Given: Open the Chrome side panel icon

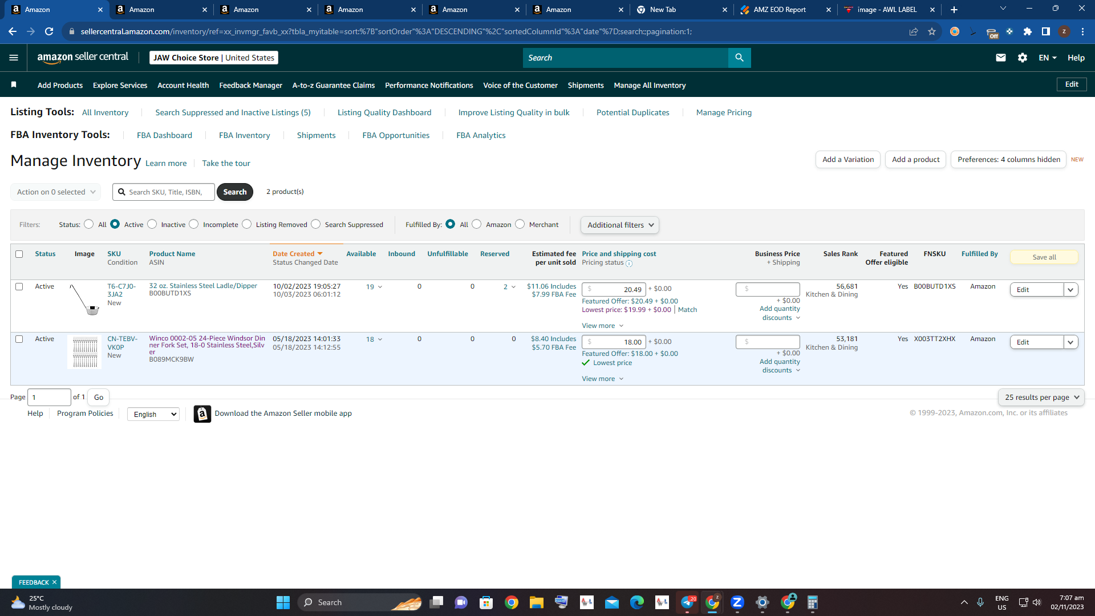Looking at the screenshot, I should [x=1046, y=31].
